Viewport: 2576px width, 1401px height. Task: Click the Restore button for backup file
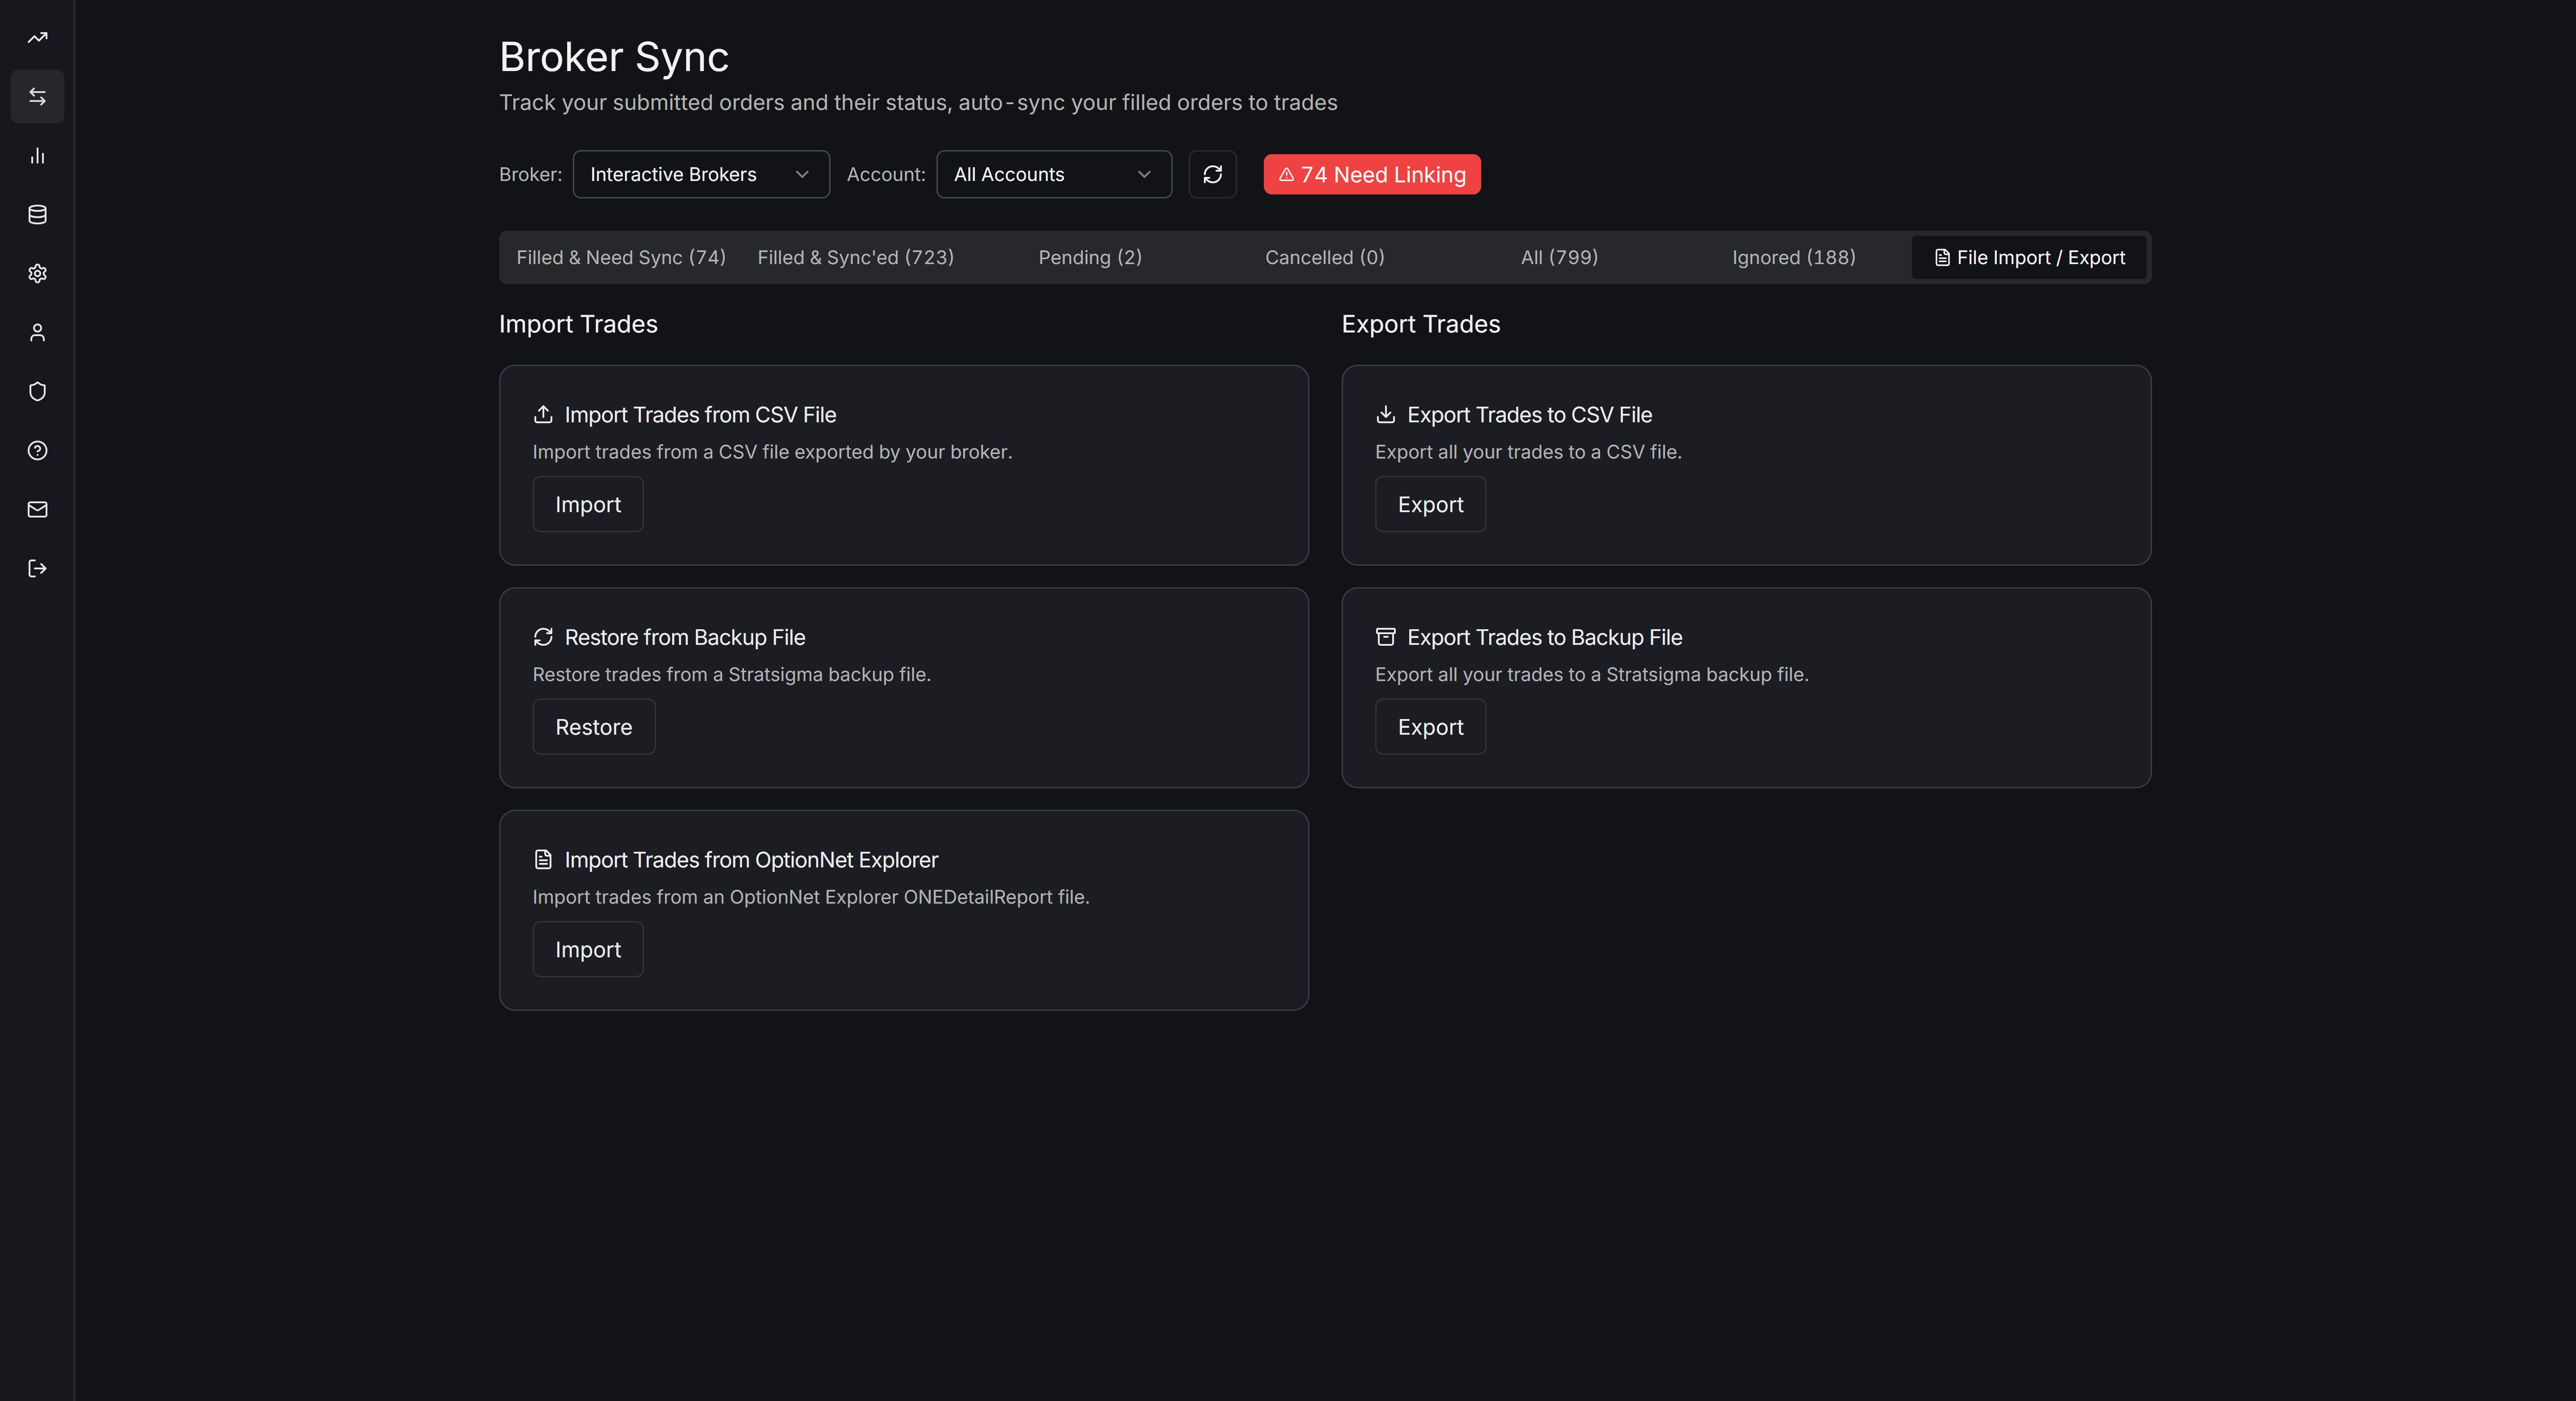(x=594, y=728)
